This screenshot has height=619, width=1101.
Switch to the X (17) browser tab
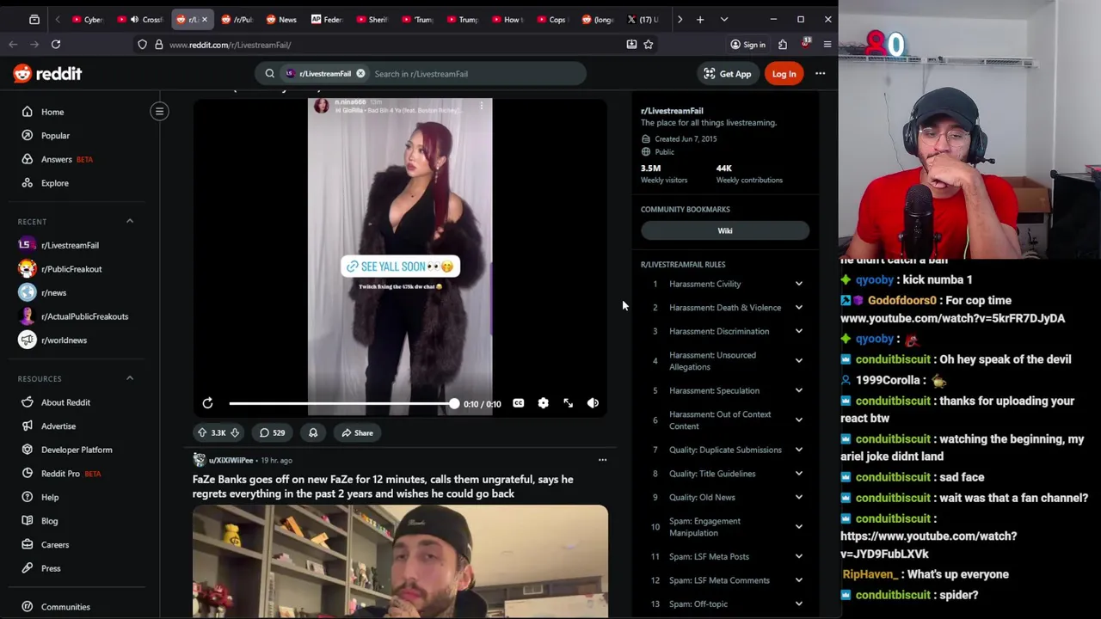pos(643,19)
